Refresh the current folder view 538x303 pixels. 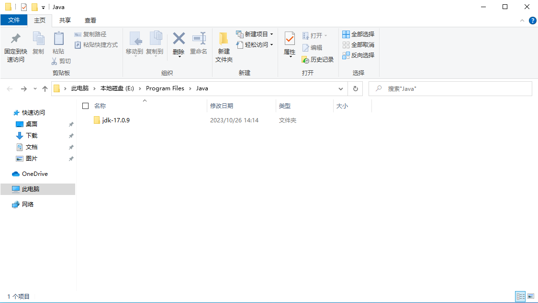pyautogui.click(x=355, y=88)
